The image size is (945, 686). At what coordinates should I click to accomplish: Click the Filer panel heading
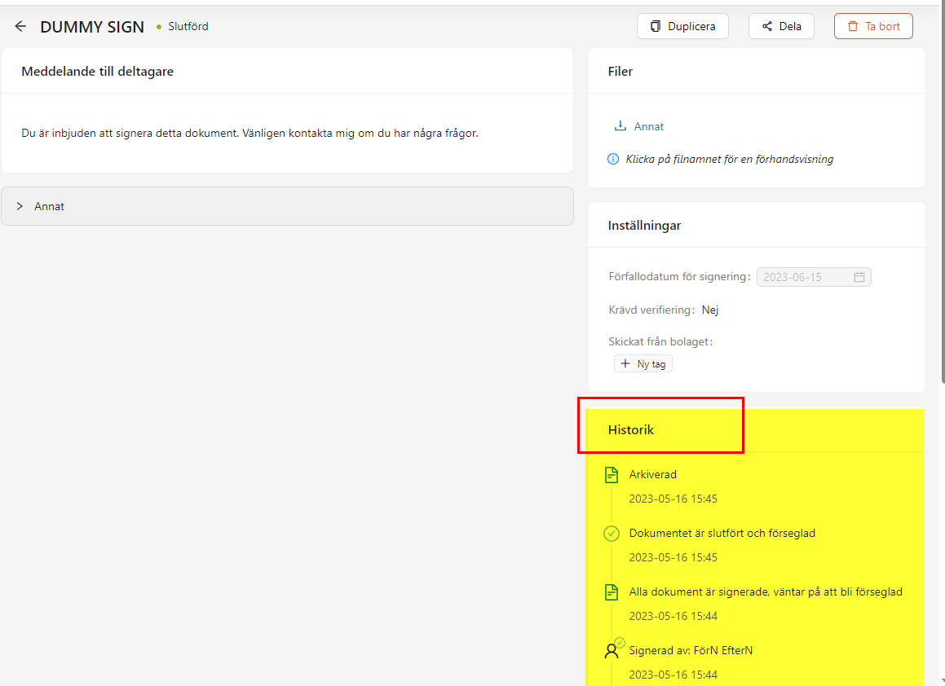click(620, 71)
